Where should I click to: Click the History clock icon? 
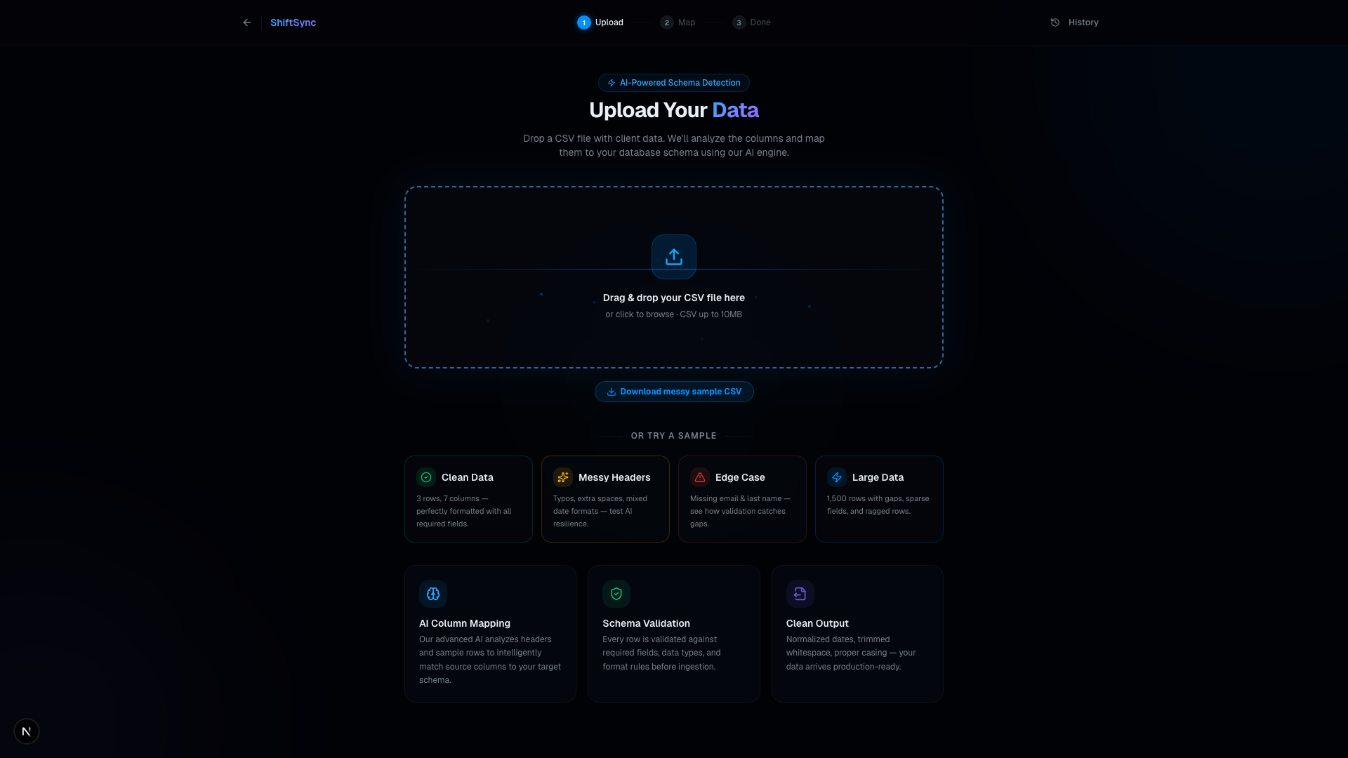1055,22
